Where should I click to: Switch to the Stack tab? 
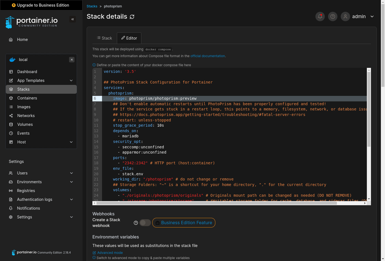[x=105, y=38]
